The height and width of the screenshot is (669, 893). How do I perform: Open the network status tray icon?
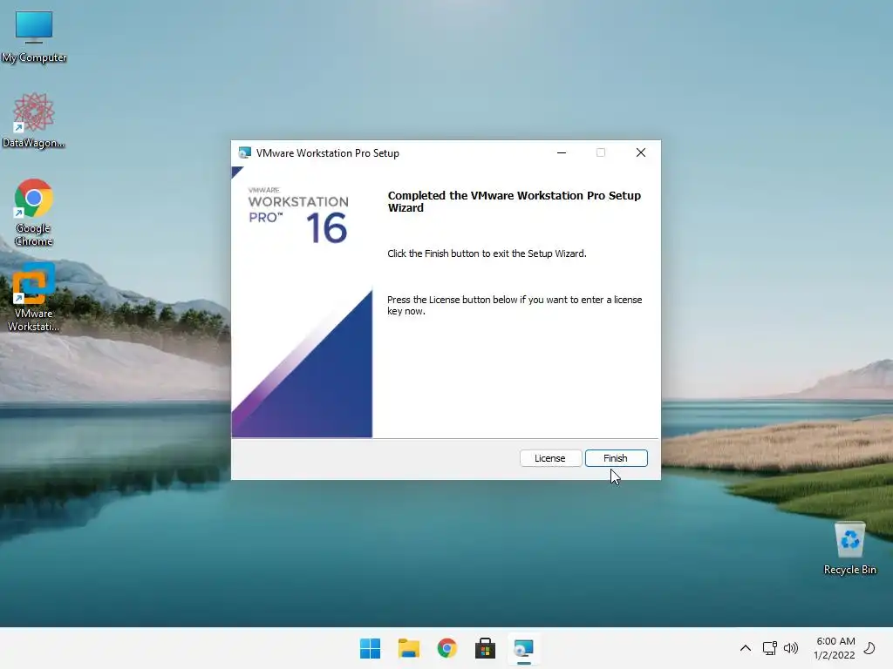(x=770, y=648)
